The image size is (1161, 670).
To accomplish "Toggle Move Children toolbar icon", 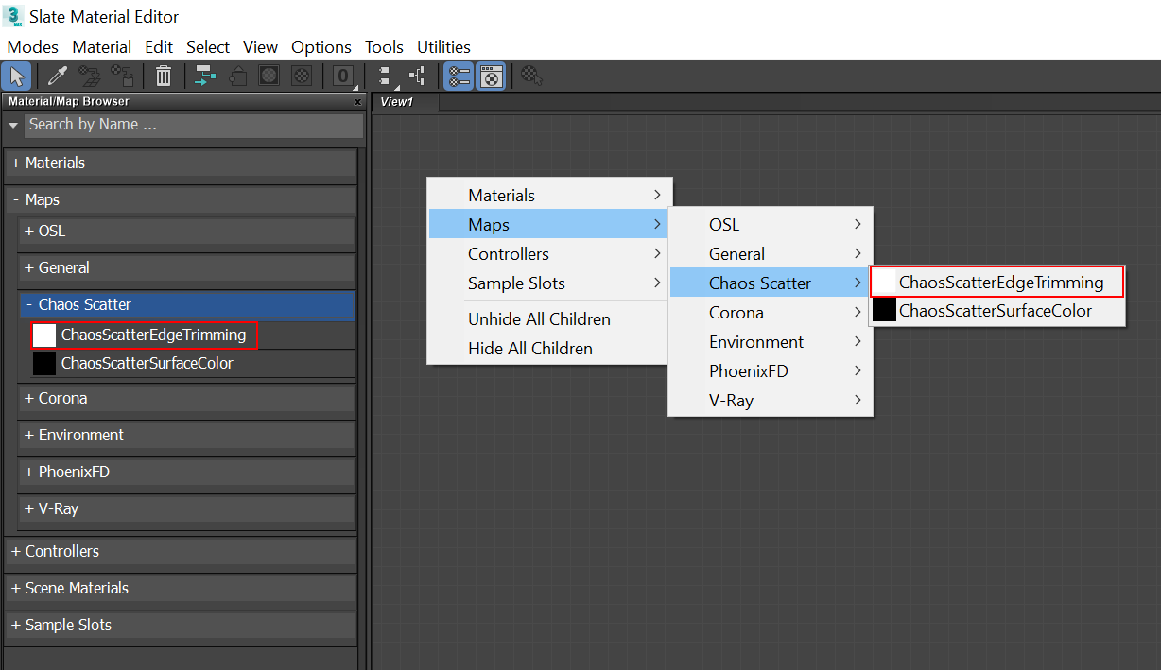I will (205, 77).
